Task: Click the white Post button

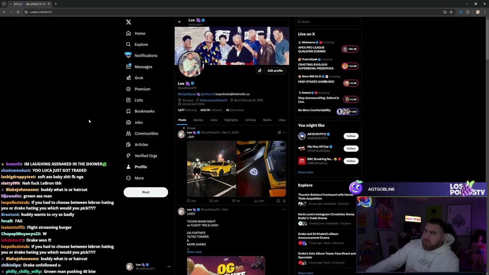Action: (146, 192)
